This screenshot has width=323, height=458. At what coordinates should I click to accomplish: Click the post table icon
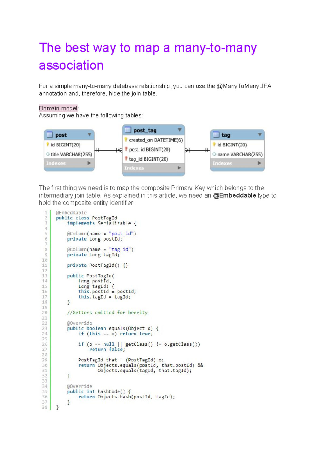point(50,135)
